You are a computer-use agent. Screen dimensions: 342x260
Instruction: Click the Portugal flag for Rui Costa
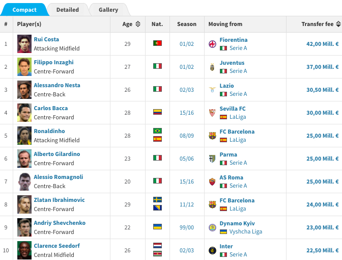coord(157,43)
